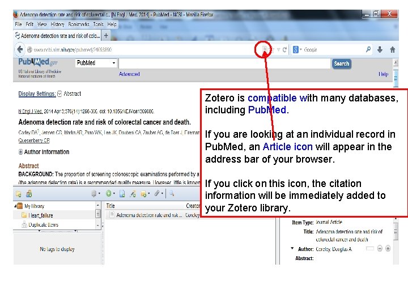Viewport: 408px width, 306px height.
Task: Open the Zotero attachment paperclip menu
Action: [x=158, y=193]
